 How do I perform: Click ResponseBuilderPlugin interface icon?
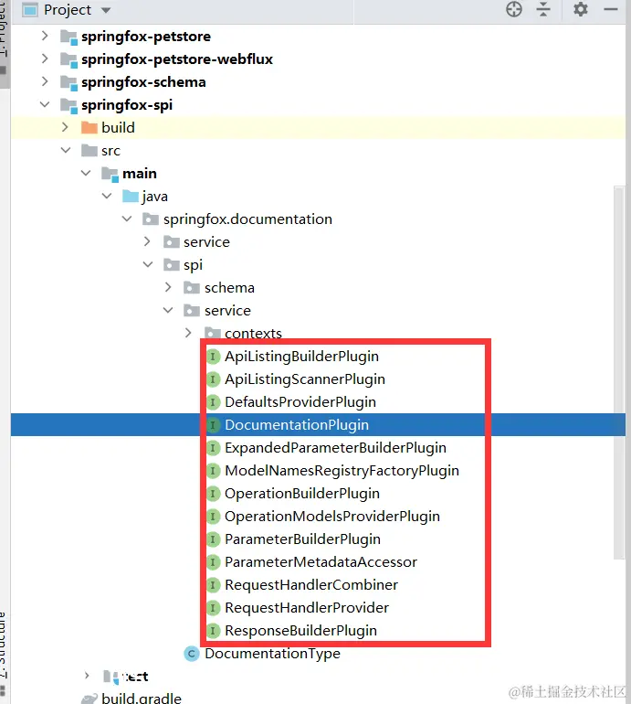[213, 631]
